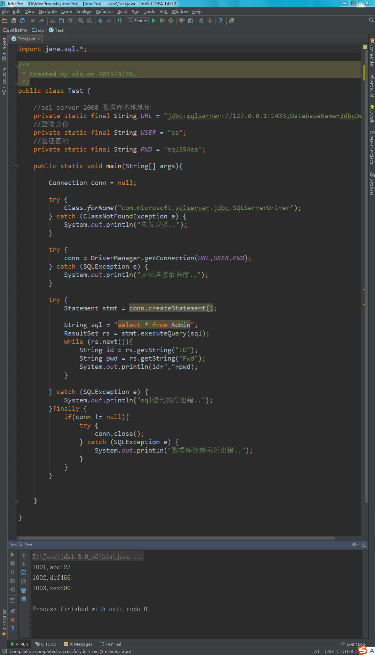Click the Cut scissors icon
Image resolution: width=375 pixels, height=655 pixels.
[53, 21]
